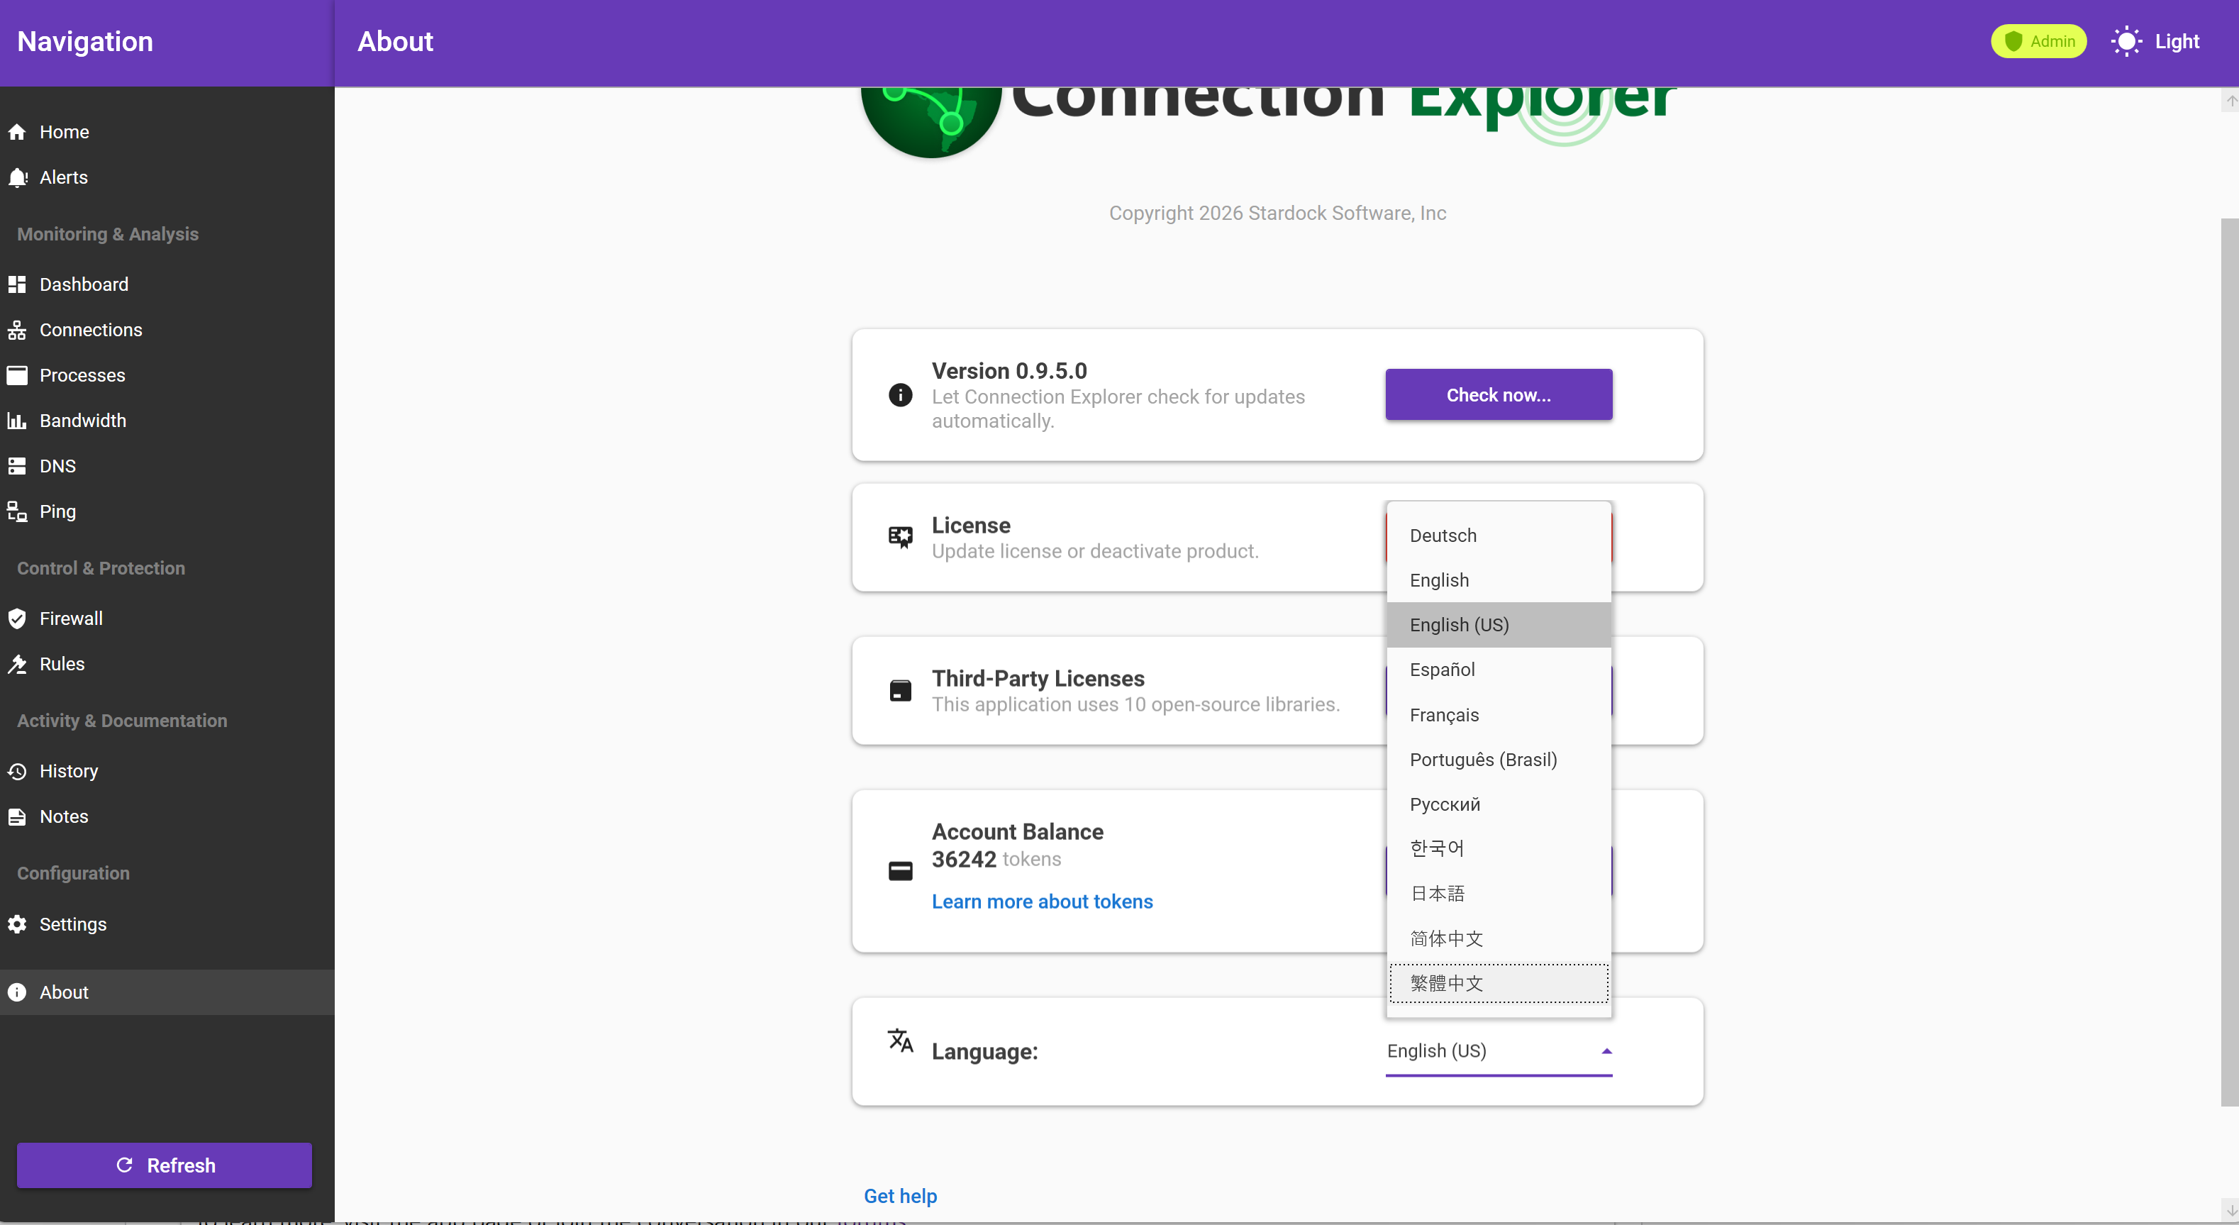Collapse the Language combo box arrow
The image size is (2239, 1225).
click(1606, 1051)
